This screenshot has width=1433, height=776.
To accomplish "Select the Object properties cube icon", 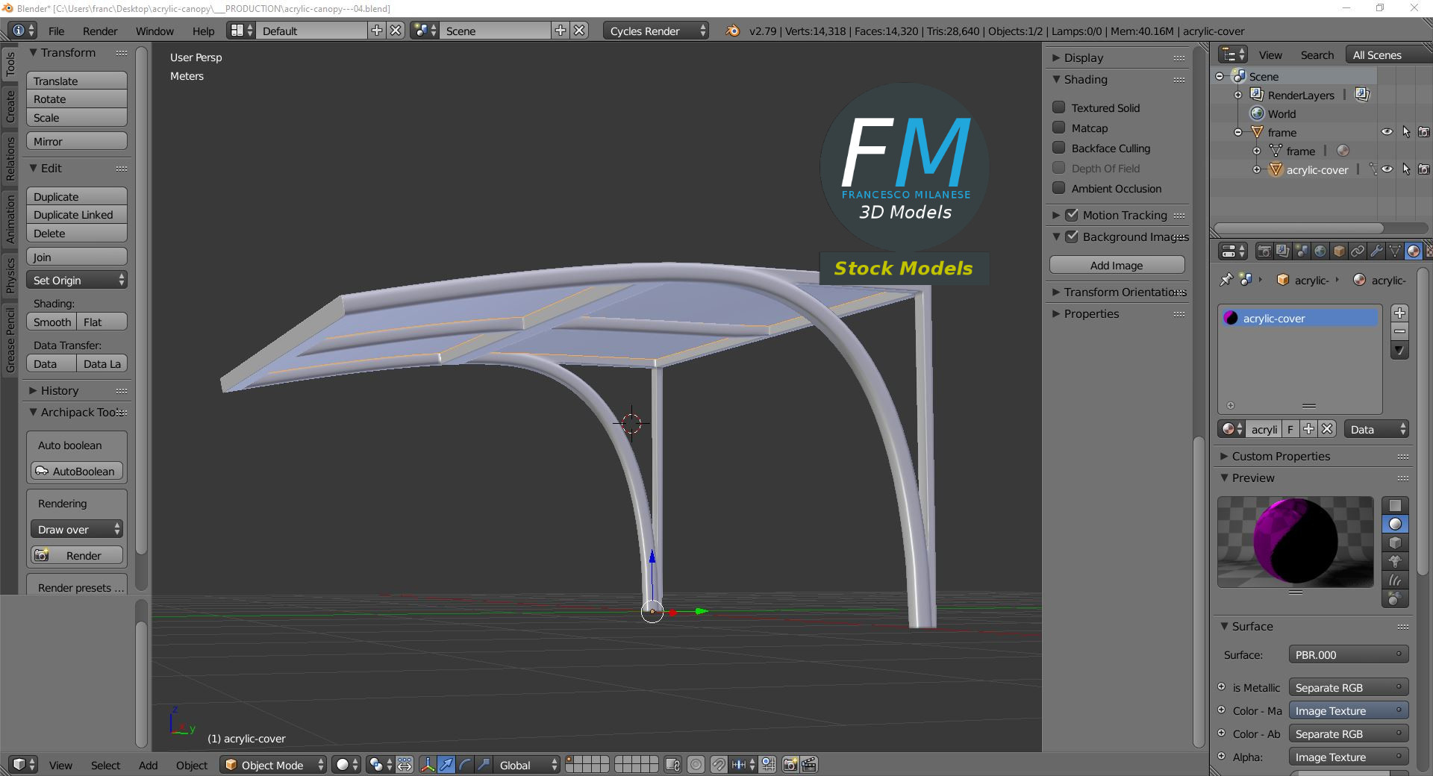I will [x=1340, y=251].
